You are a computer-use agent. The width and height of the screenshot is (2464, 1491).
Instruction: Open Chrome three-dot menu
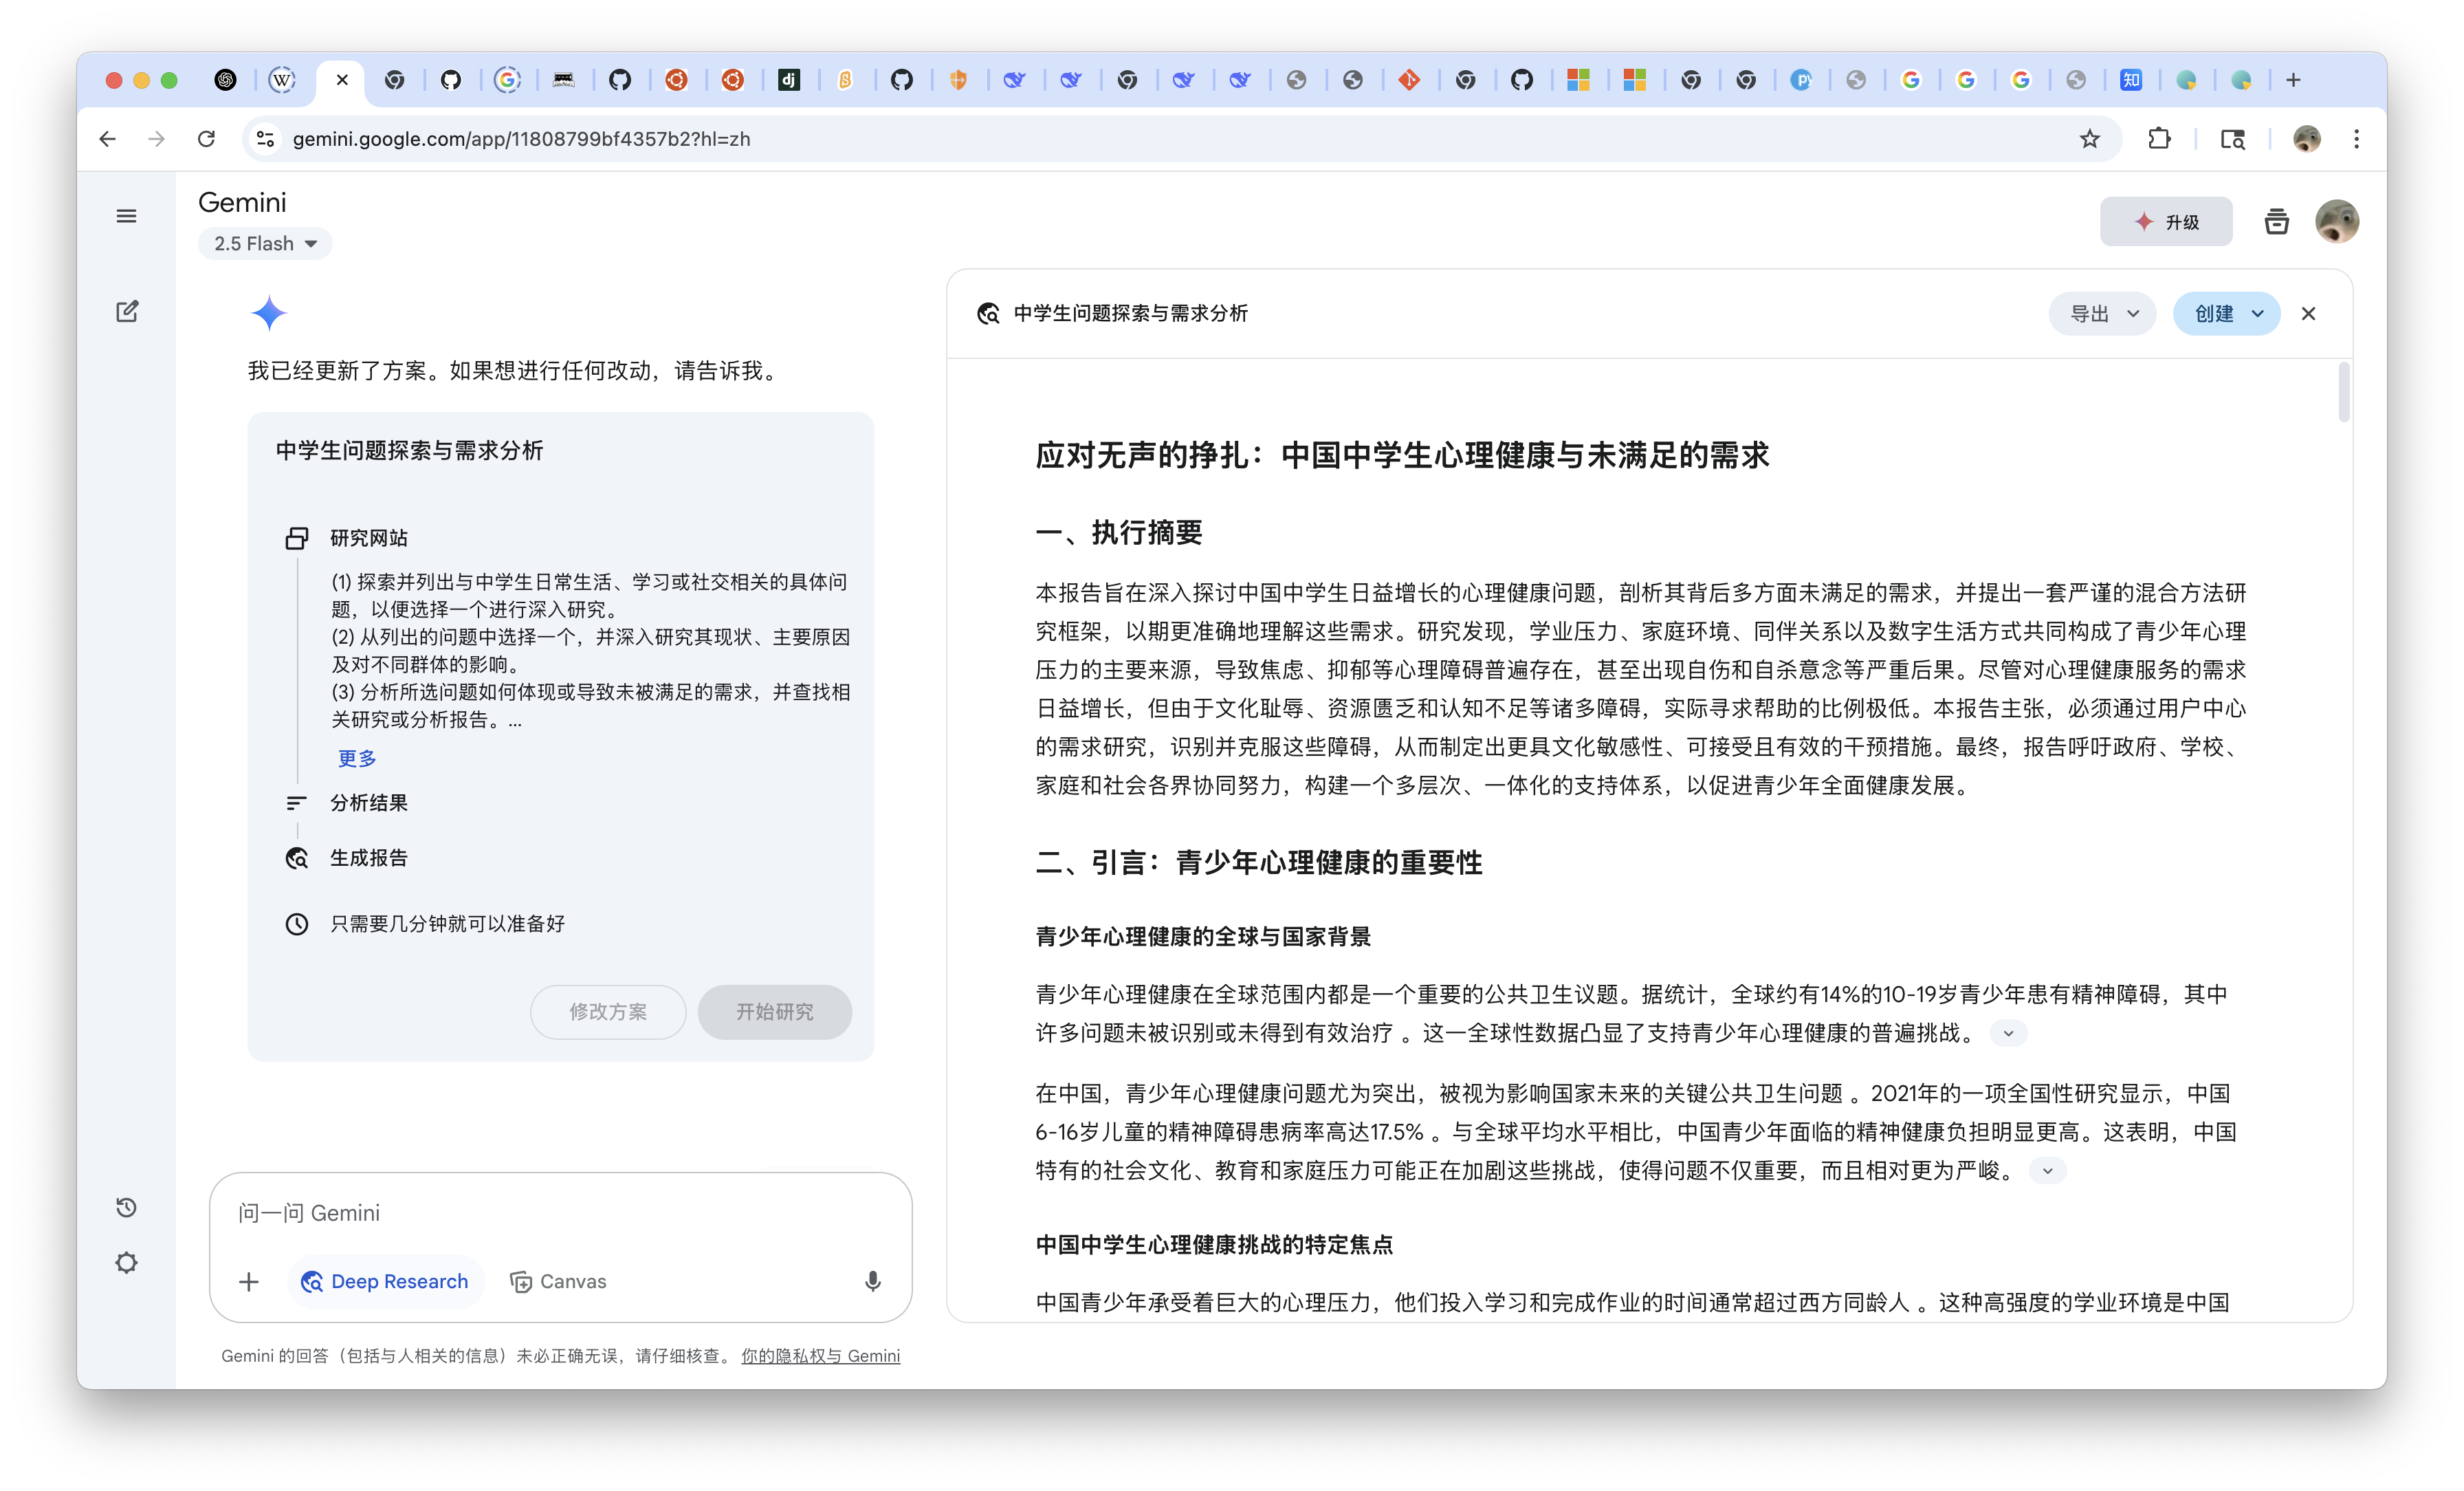(x=2357, y=139)
